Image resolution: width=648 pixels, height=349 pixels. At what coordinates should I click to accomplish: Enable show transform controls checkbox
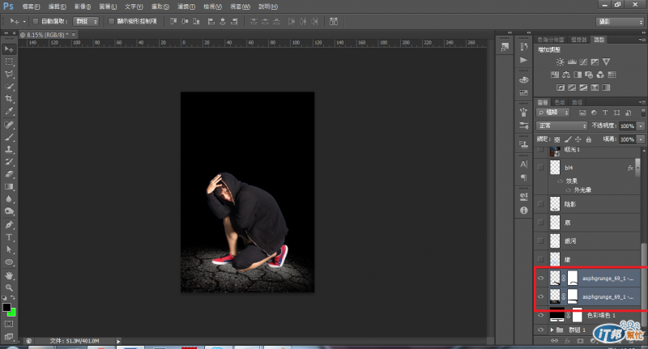[x=111, y=21]
